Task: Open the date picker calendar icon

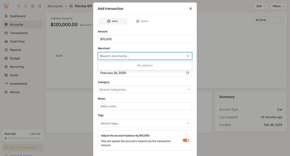Action: (188, 73)
